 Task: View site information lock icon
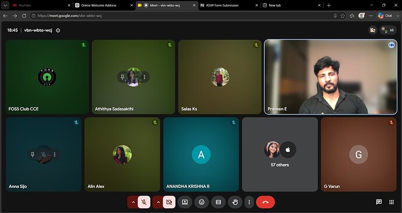[33, 16]
